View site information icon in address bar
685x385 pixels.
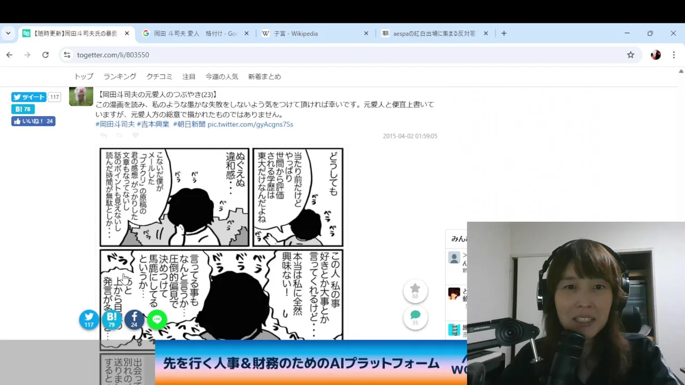click(66, 55)
